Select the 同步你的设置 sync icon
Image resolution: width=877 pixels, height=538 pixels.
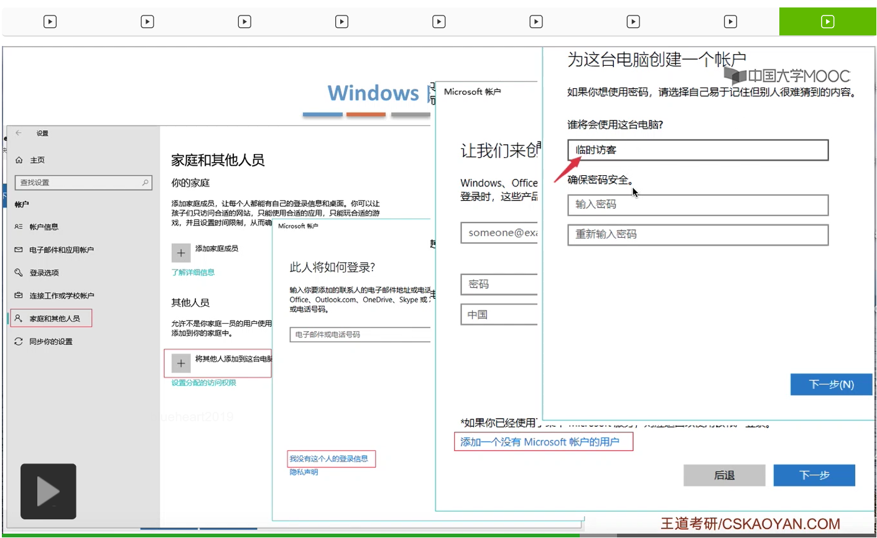coord(19,342)
